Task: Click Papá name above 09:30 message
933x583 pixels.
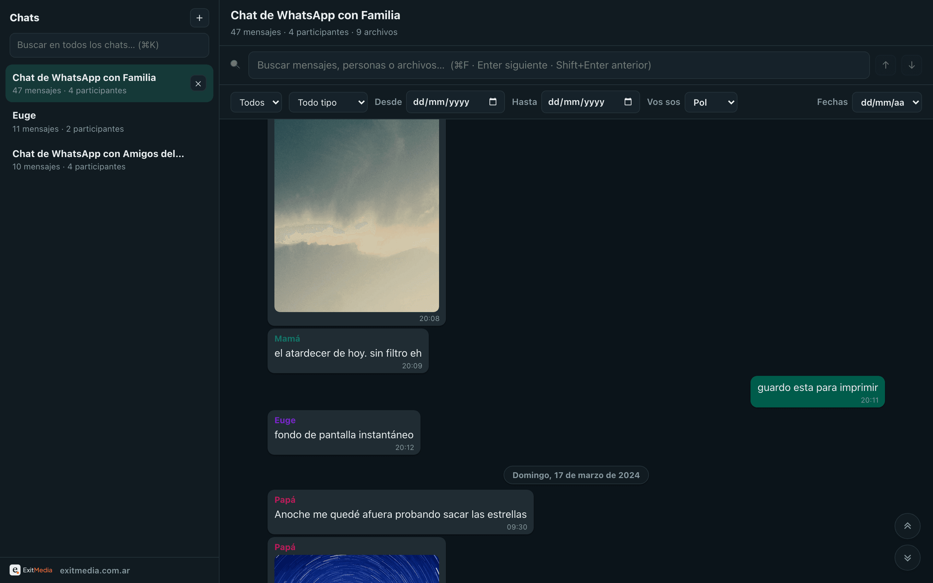Action: pos(285,500)
